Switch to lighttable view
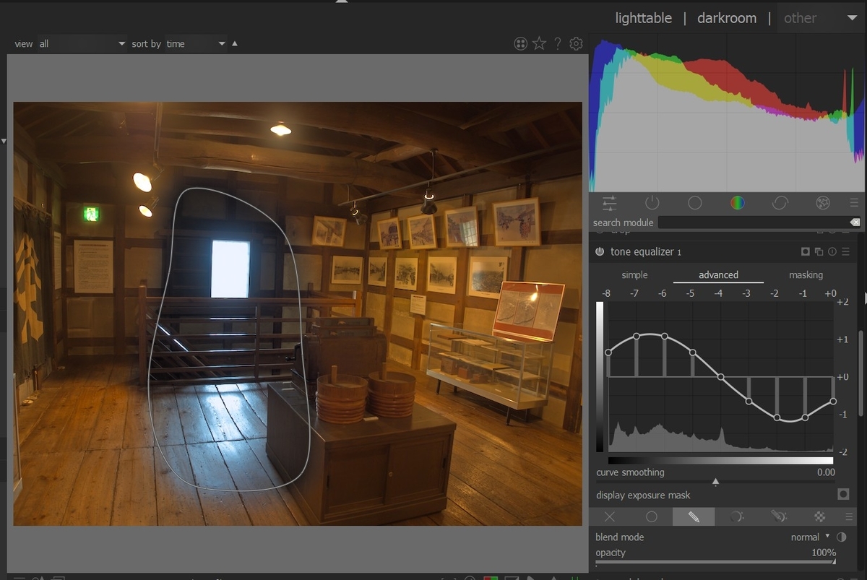 coord(643,18)
